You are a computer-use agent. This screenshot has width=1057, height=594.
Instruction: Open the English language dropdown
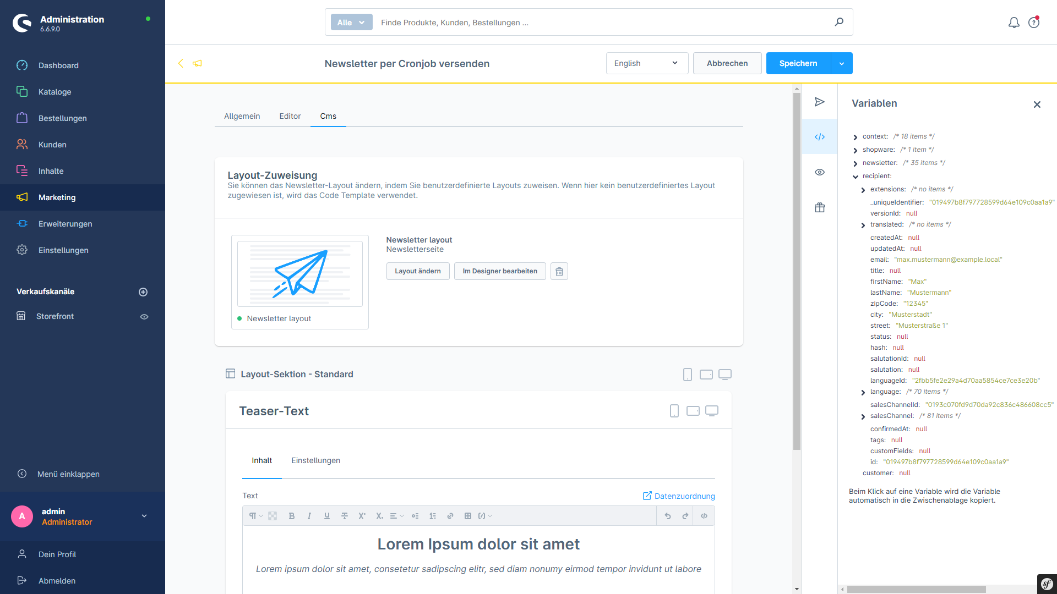click(647, 63)
